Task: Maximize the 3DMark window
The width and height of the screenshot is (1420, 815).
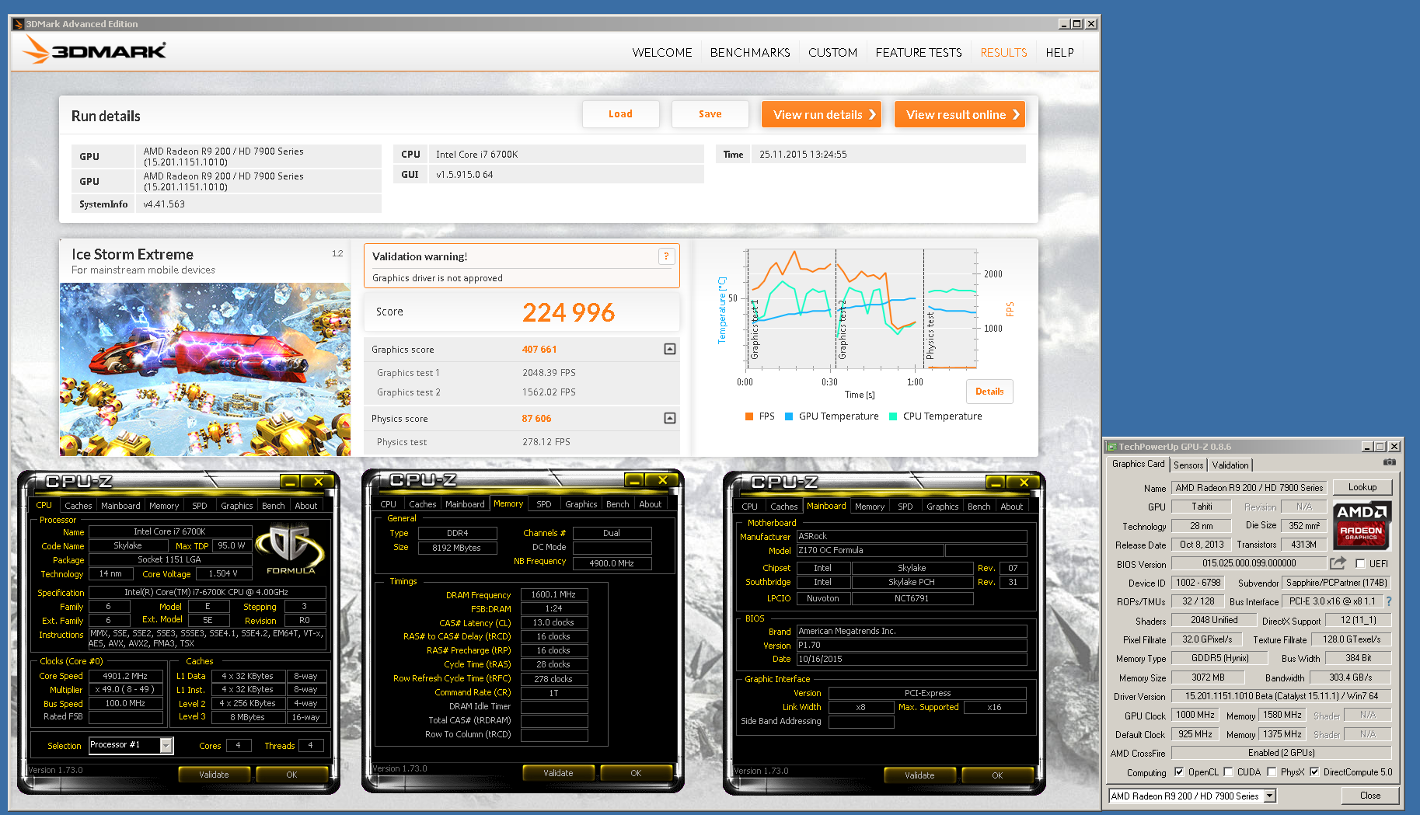Action: coord(1077,24)
